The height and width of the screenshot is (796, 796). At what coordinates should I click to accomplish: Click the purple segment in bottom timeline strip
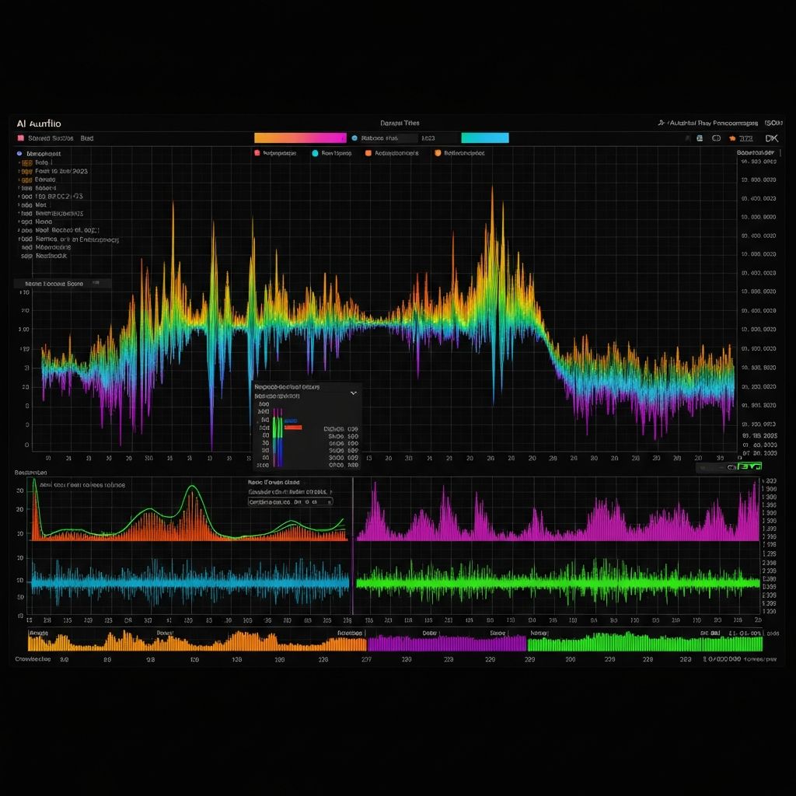446,643
